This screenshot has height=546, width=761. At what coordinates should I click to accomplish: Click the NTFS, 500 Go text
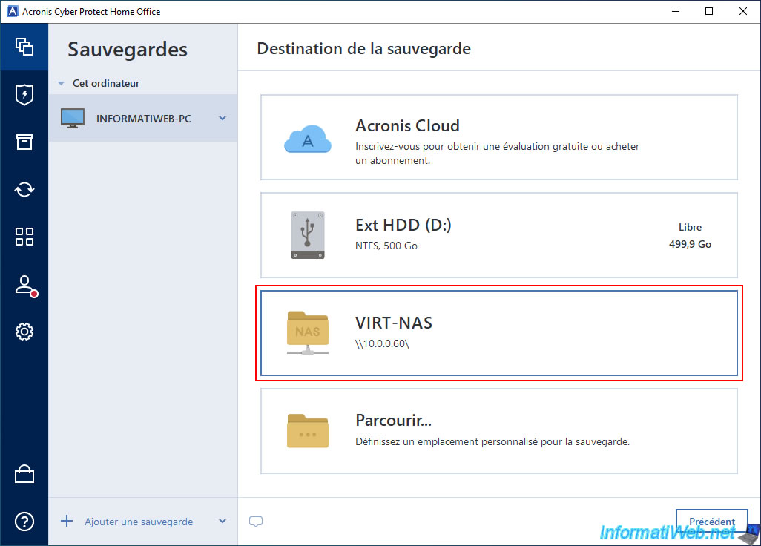click(386, 246)
